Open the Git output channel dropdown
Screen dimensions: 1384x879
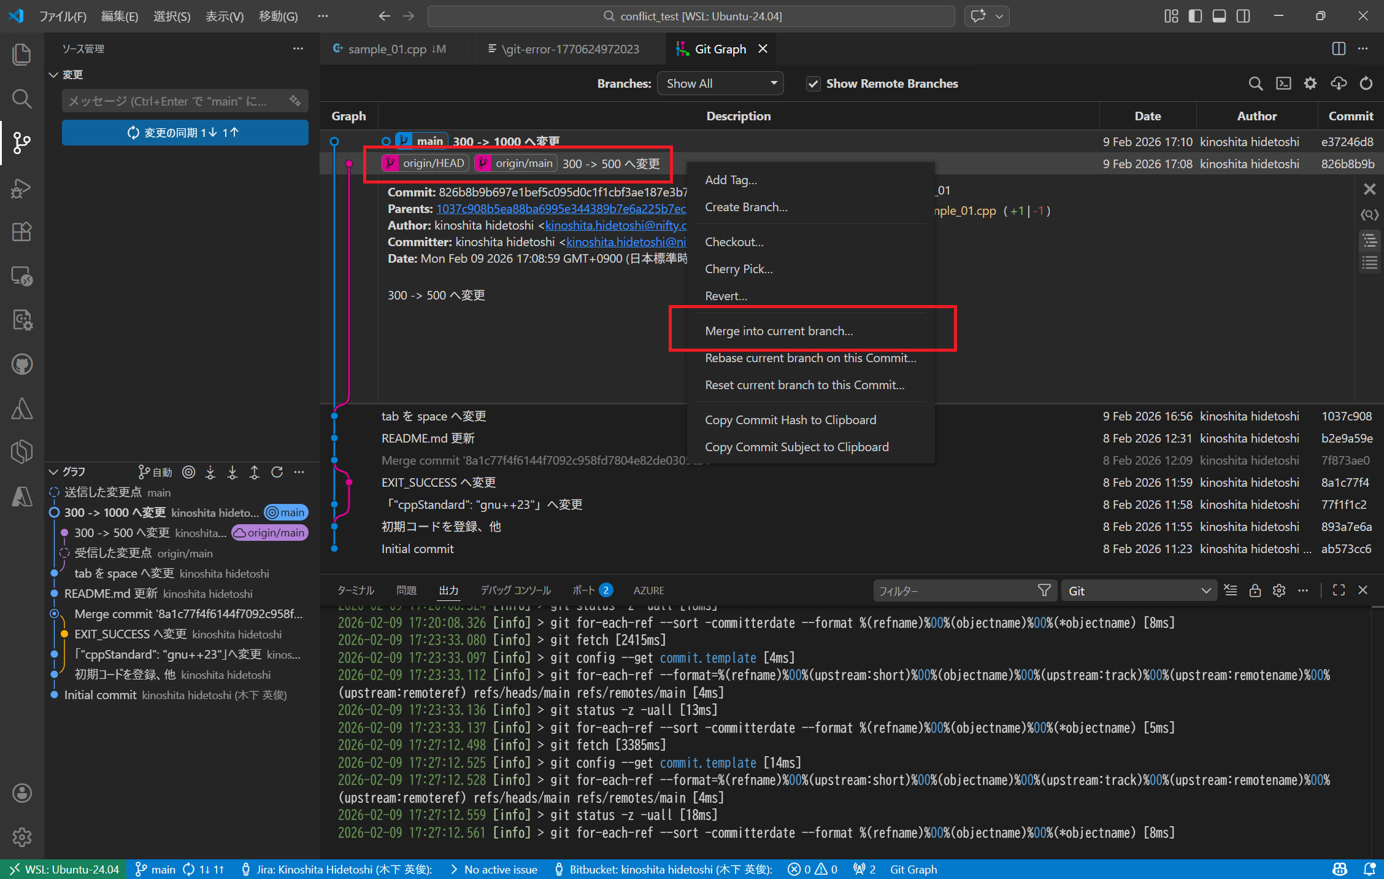click(x=1139, y=591)
